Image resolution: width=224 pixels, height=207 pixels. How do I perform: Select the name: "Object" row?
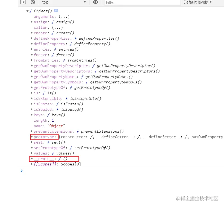coord(50,126)
